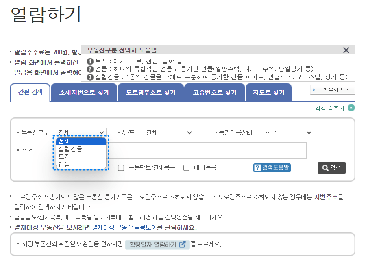The height and width of the screenshot is (267, 381).
Task: Switch to the 지도로 찾기 tab
Action: 268,92
